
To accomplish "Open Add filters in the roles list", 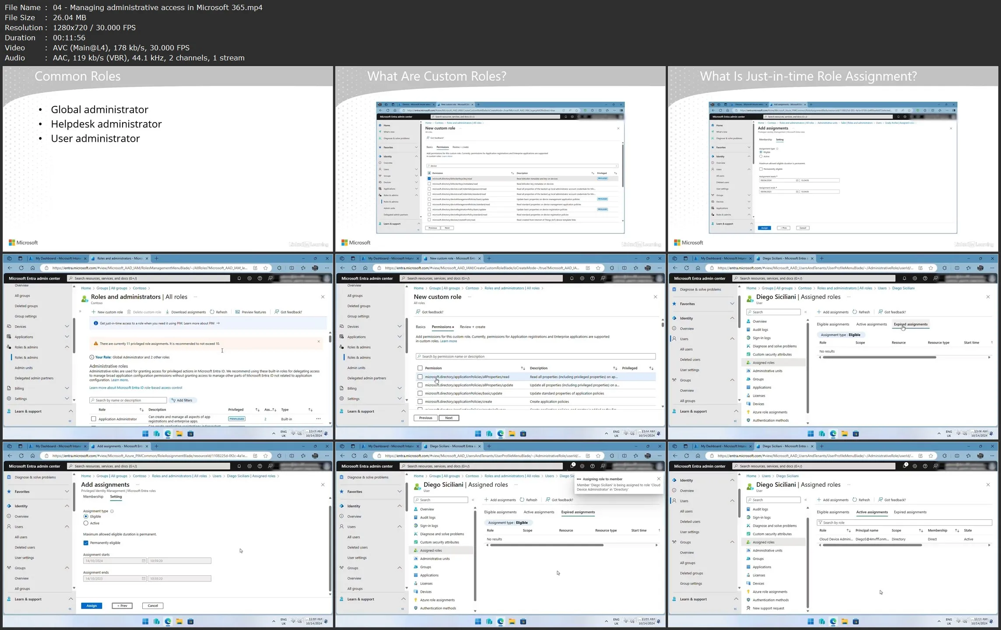I will pos(182,400).
